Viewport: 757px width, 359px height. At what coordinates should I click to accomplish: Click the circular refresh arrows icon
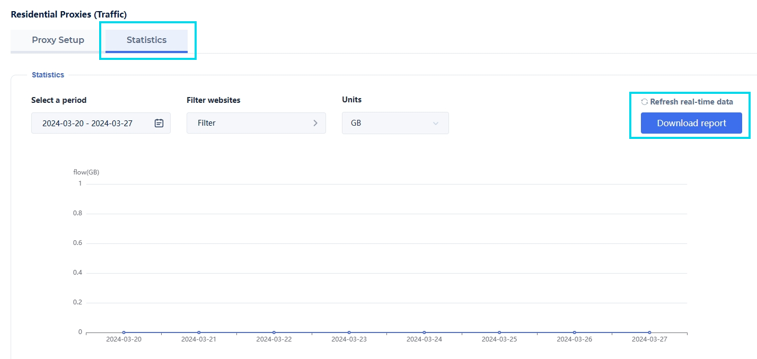pos(645,102)
